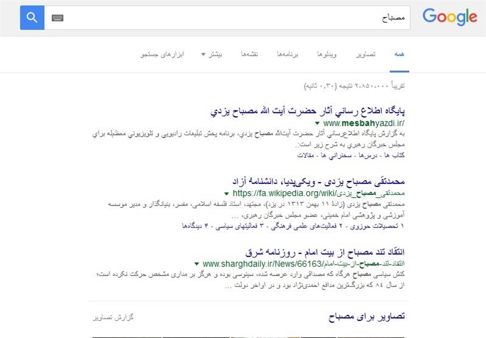Image resolution: width=486 pixels, height=338 pixels.
Task: Click the blue magnifier search button
Action: 32,18
